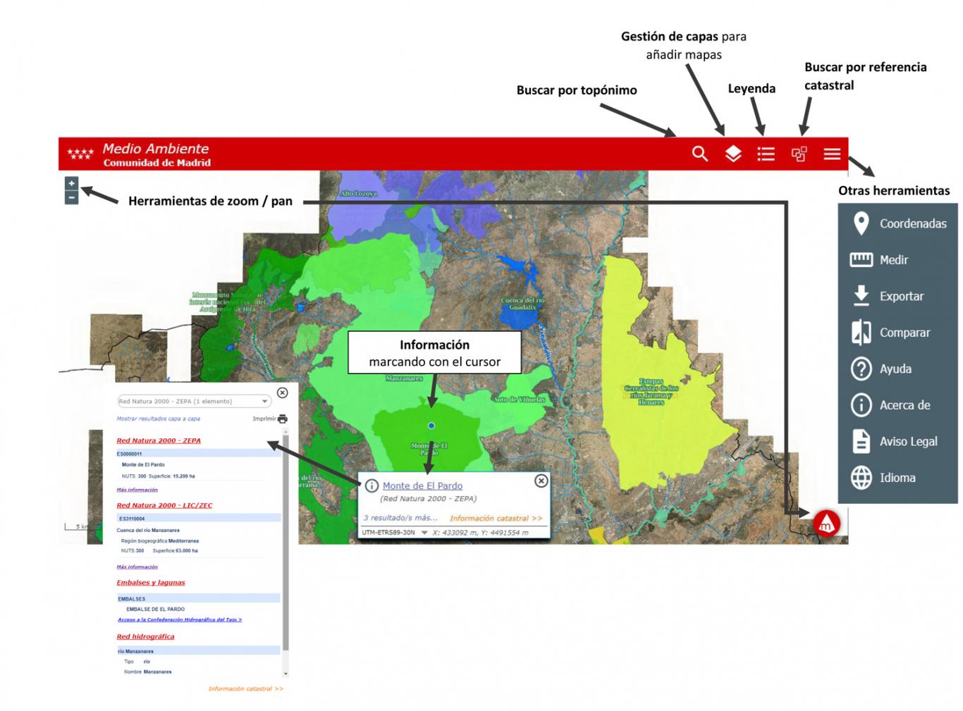Open Acceso a la Confederación Hidrográfica del Tajo
Viewport: 963px width, 711px height.
[180, 620]
